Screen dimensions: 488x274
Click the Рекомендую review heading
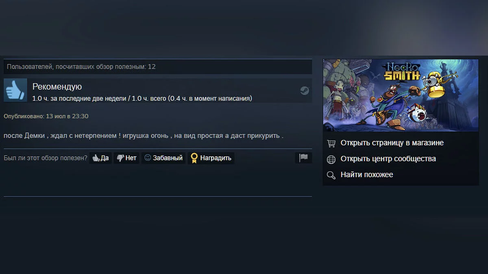click(57, 86)
